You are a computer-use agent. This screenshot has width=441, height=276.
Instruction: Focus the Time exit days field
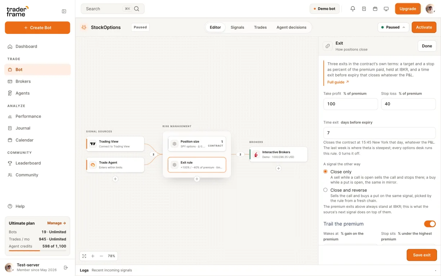[379, 133]
